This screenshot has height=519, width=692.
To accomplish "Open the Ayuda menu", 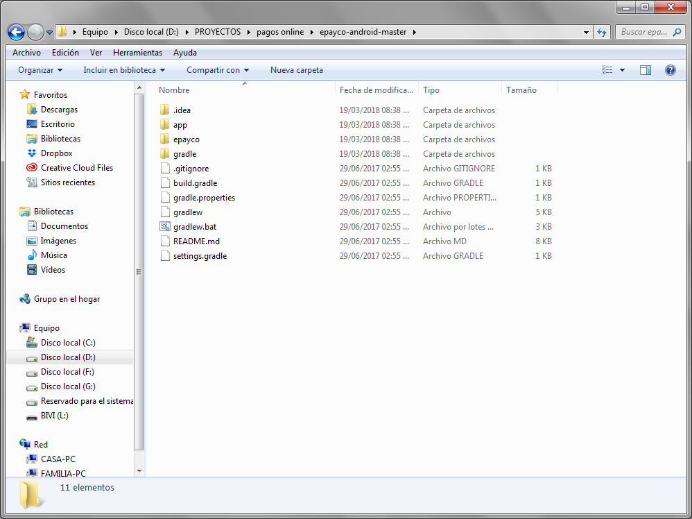I will [185, 53].
